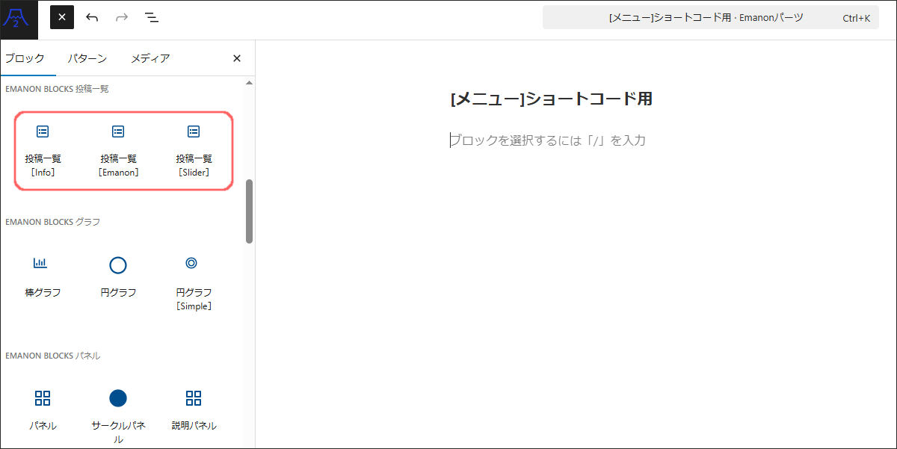Image resolution: width=897 pixels, height=449 pixels.
Task: Toggle the block inserter closed
Action: (x=62, y=17)
